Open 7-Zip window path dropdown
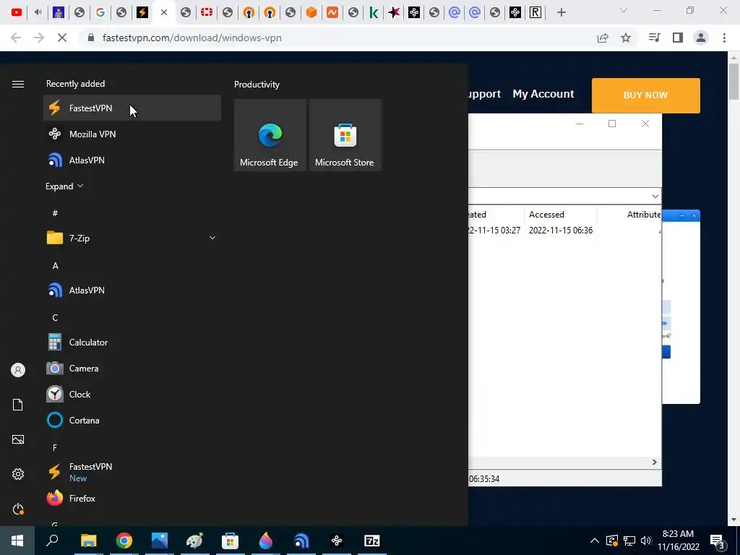 (x=655, y=196)
